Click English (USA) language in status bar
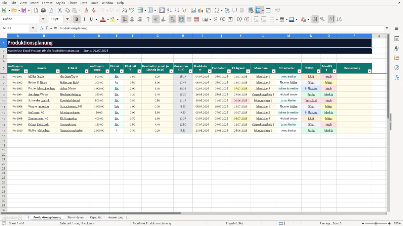 coord(234,223)
